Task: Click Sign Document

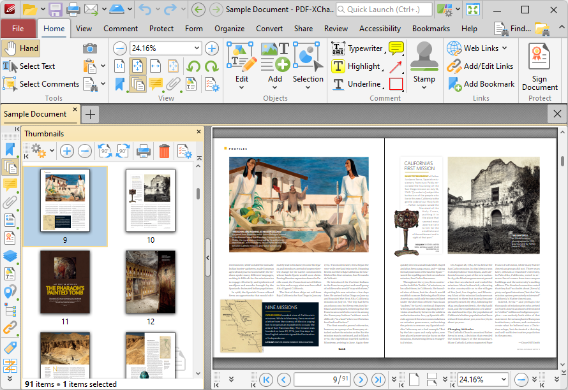Action: tap(539, 66)
